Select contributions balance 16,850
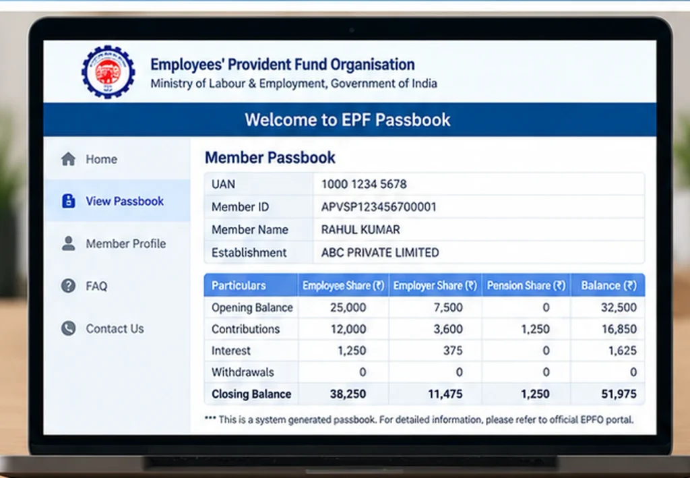Viewport: 690px width, 478px height. (x=619, y=329)
